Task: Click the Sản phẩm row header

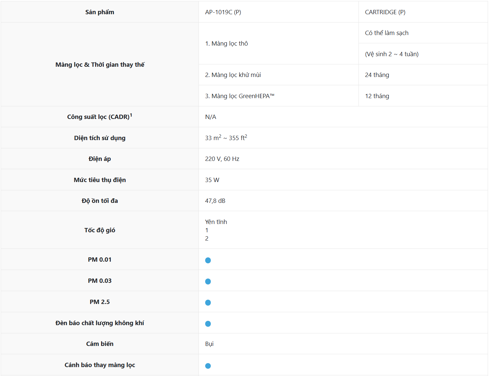Action: (100, 12)
